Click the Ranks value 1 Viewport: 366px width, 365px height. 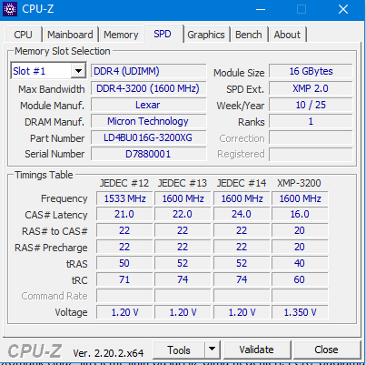(x=311, y=121)
